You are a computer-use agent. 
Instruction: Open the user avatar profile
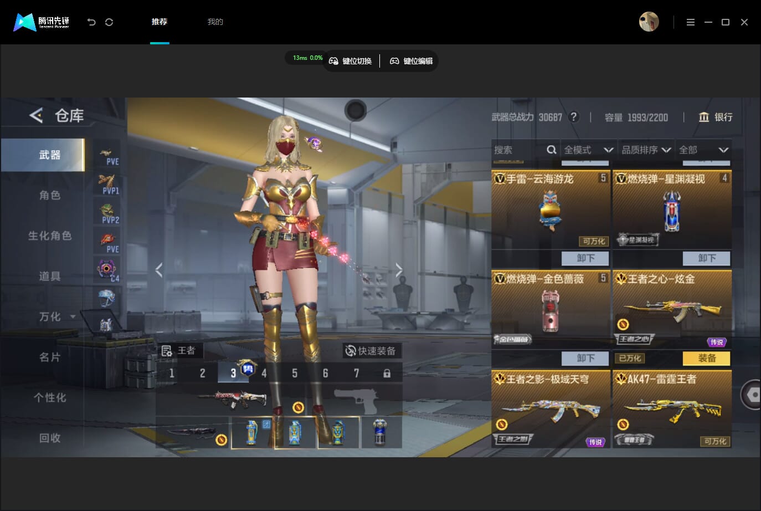pos(649,22)
